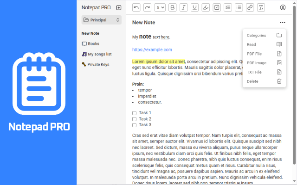Toggle bold formatting
The width and height of the screenshot is (297, 185).
(x=172, y=7)
